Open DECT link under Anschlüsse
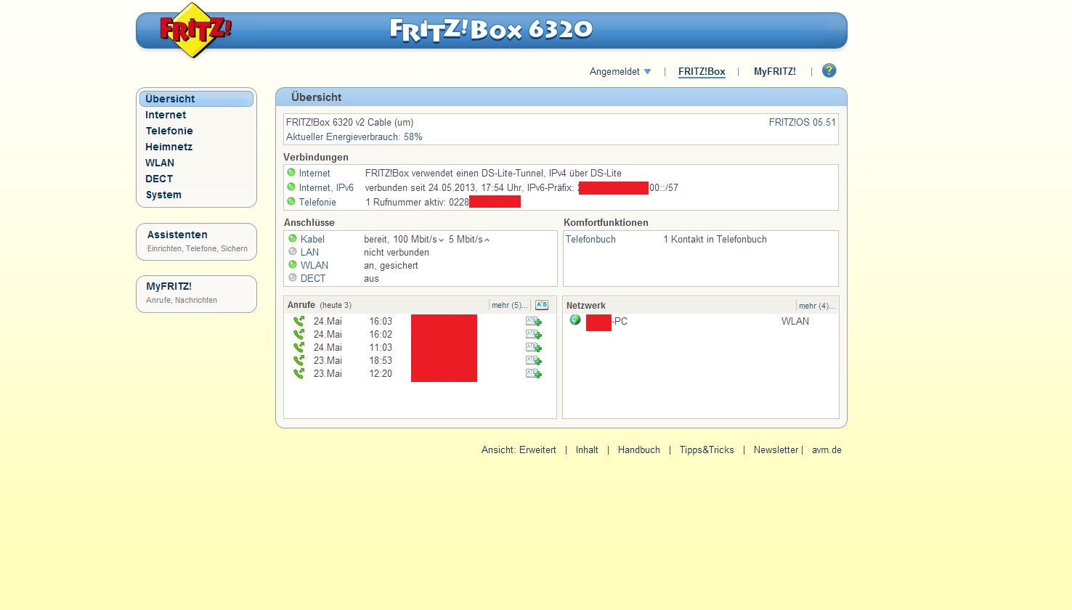This screenshot has width=1072, height=610. (313, 278)
